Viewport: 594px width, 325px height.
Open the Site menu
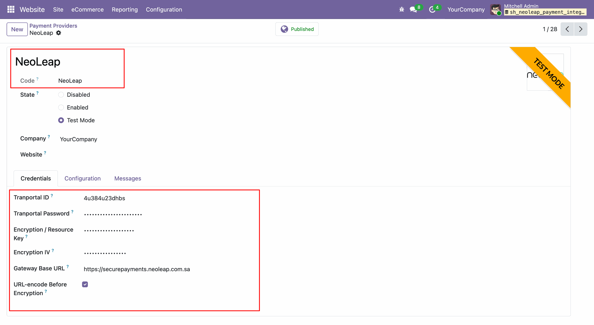[58, 10]
